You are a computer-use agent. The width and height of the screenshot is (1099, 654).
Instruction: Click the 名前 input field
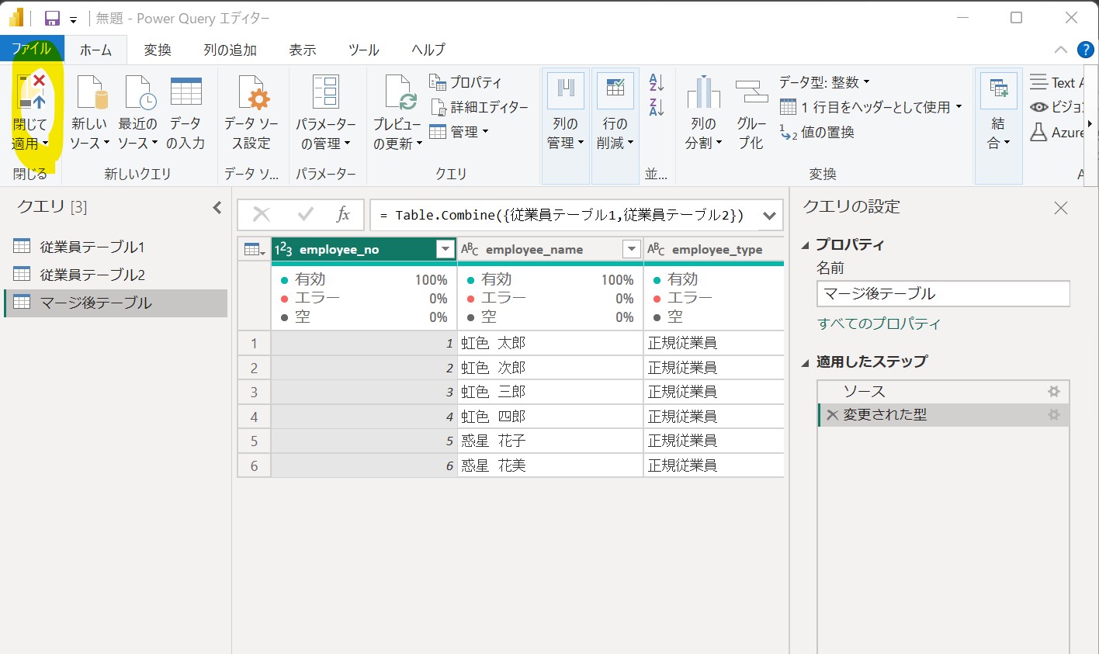click(943, 294)
